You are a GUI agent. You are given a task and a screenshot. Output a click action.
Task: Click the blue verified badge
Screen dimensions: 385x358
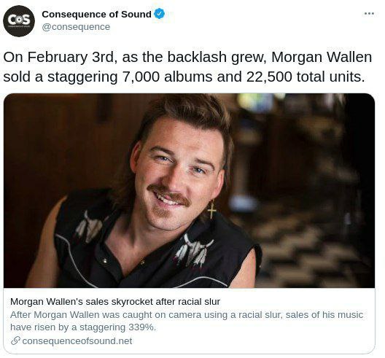coord(159,14)
